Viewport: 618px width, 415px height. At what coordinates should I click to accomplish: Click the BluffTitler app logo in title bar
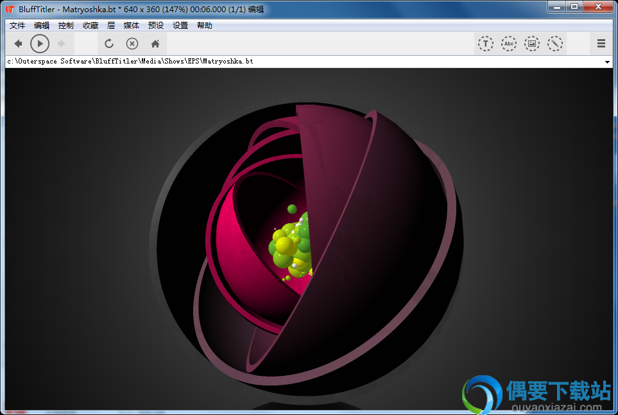pyautogui.click(x=10, y=9)
